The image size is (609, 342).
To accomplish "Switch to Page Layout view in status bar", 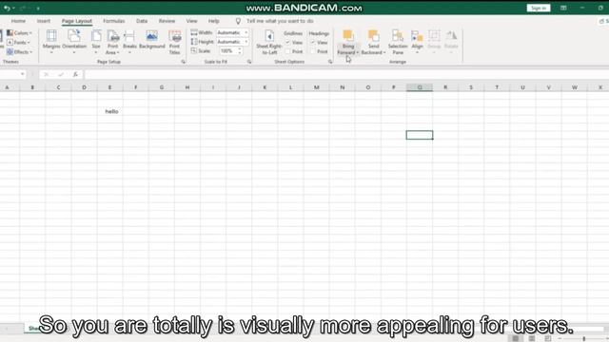I will tap(531, 338).
